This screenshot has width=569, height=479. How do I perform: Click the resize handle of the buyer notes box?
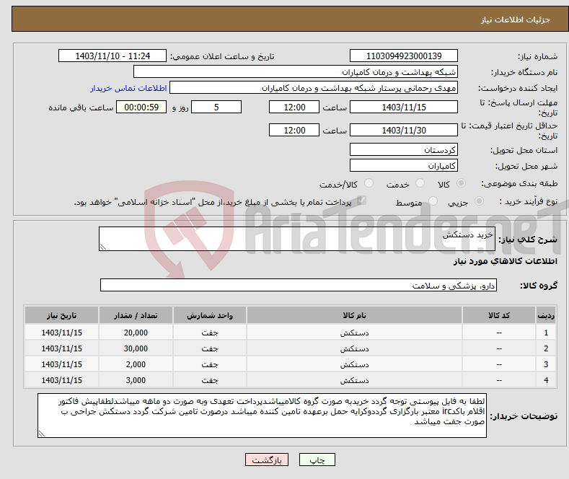[x=41, y=434]
